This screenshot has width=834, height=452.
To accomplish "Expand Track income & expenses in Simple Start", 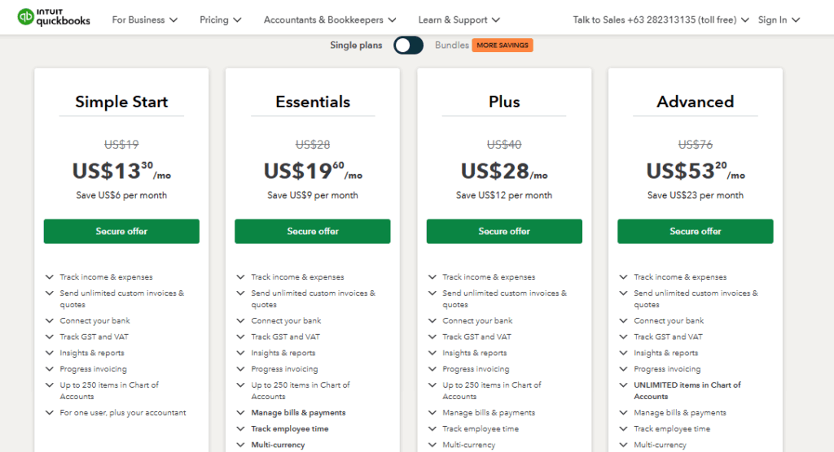I will point(50,277).
